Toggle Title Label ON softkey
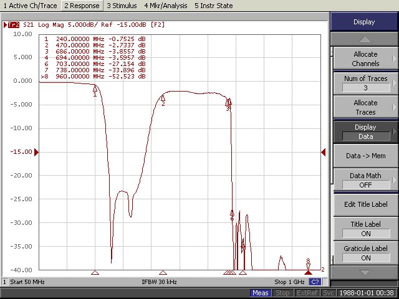Viewport: 399px width, 299px height. [x=365, y=229]
